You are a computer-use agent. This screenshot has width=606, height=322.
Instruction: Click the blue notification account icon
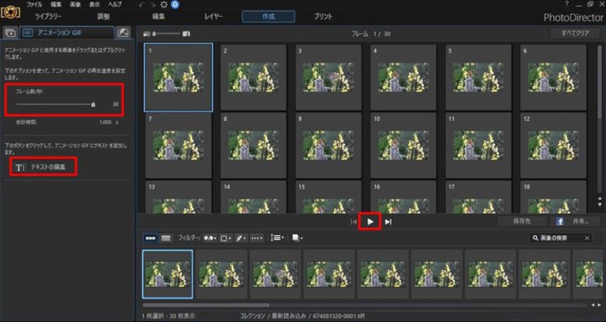click(x=174, y=5)
